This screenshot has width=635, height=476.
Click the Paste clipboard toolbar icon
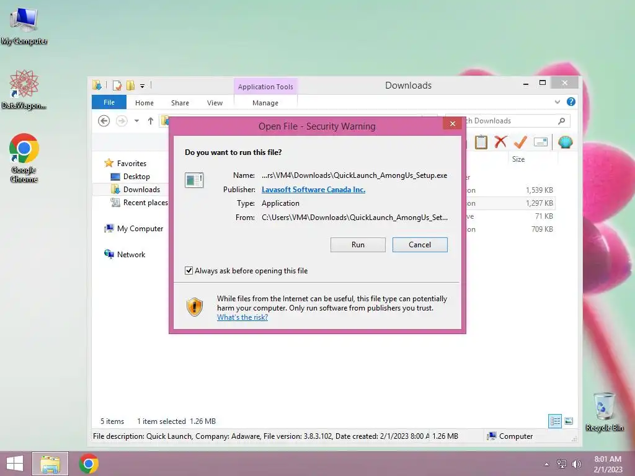481,142
